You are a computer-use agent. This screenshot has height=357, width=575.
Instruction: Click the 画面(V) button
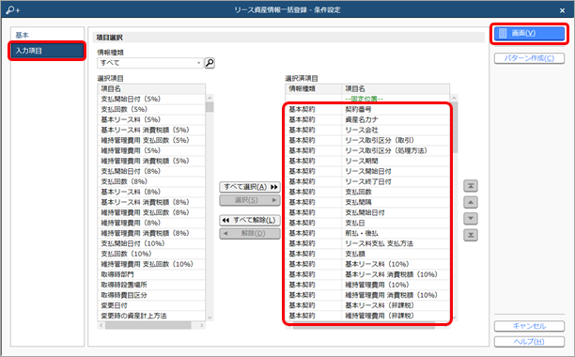point(529,34)
